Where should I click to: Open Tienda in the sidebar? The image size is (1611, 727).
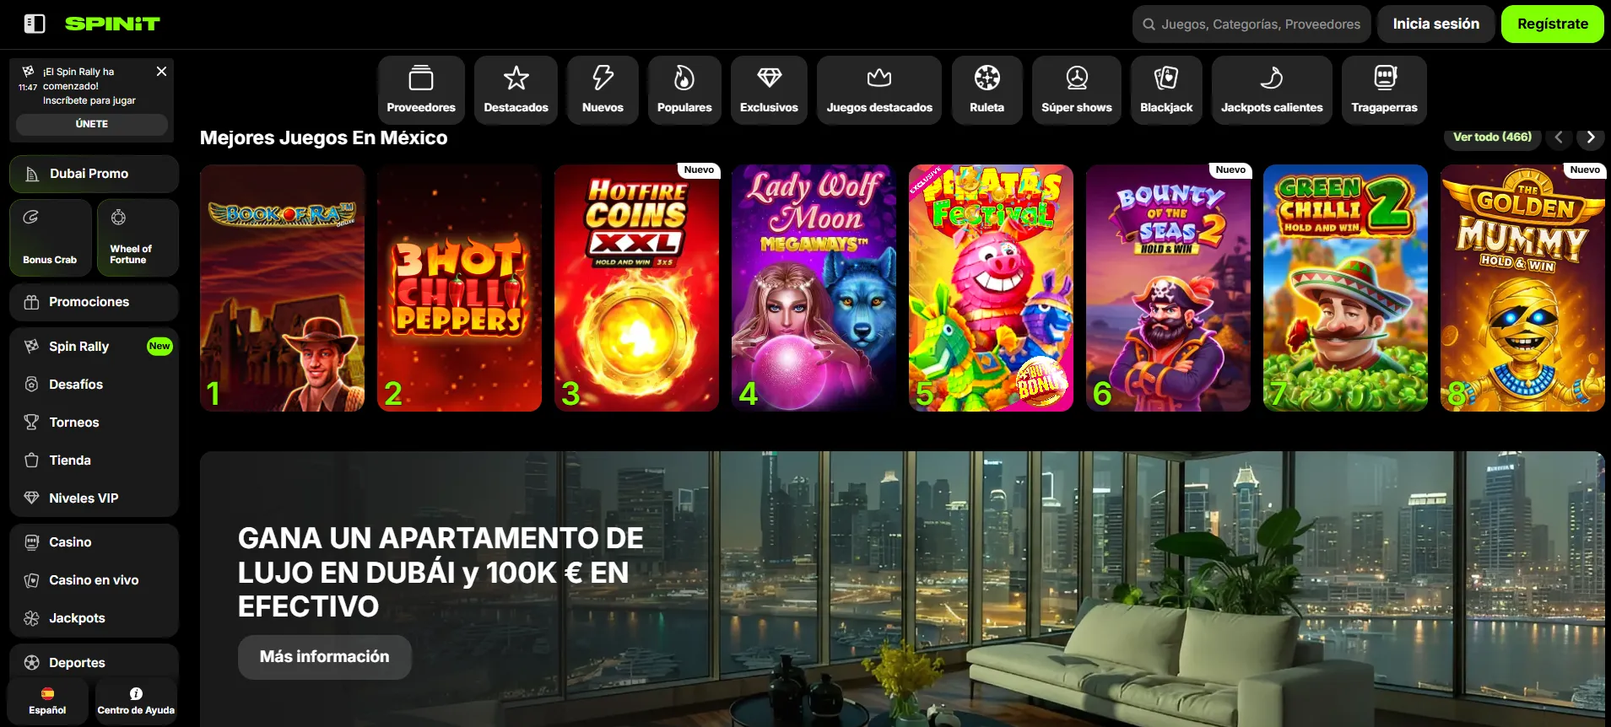(x=94, y=460)
